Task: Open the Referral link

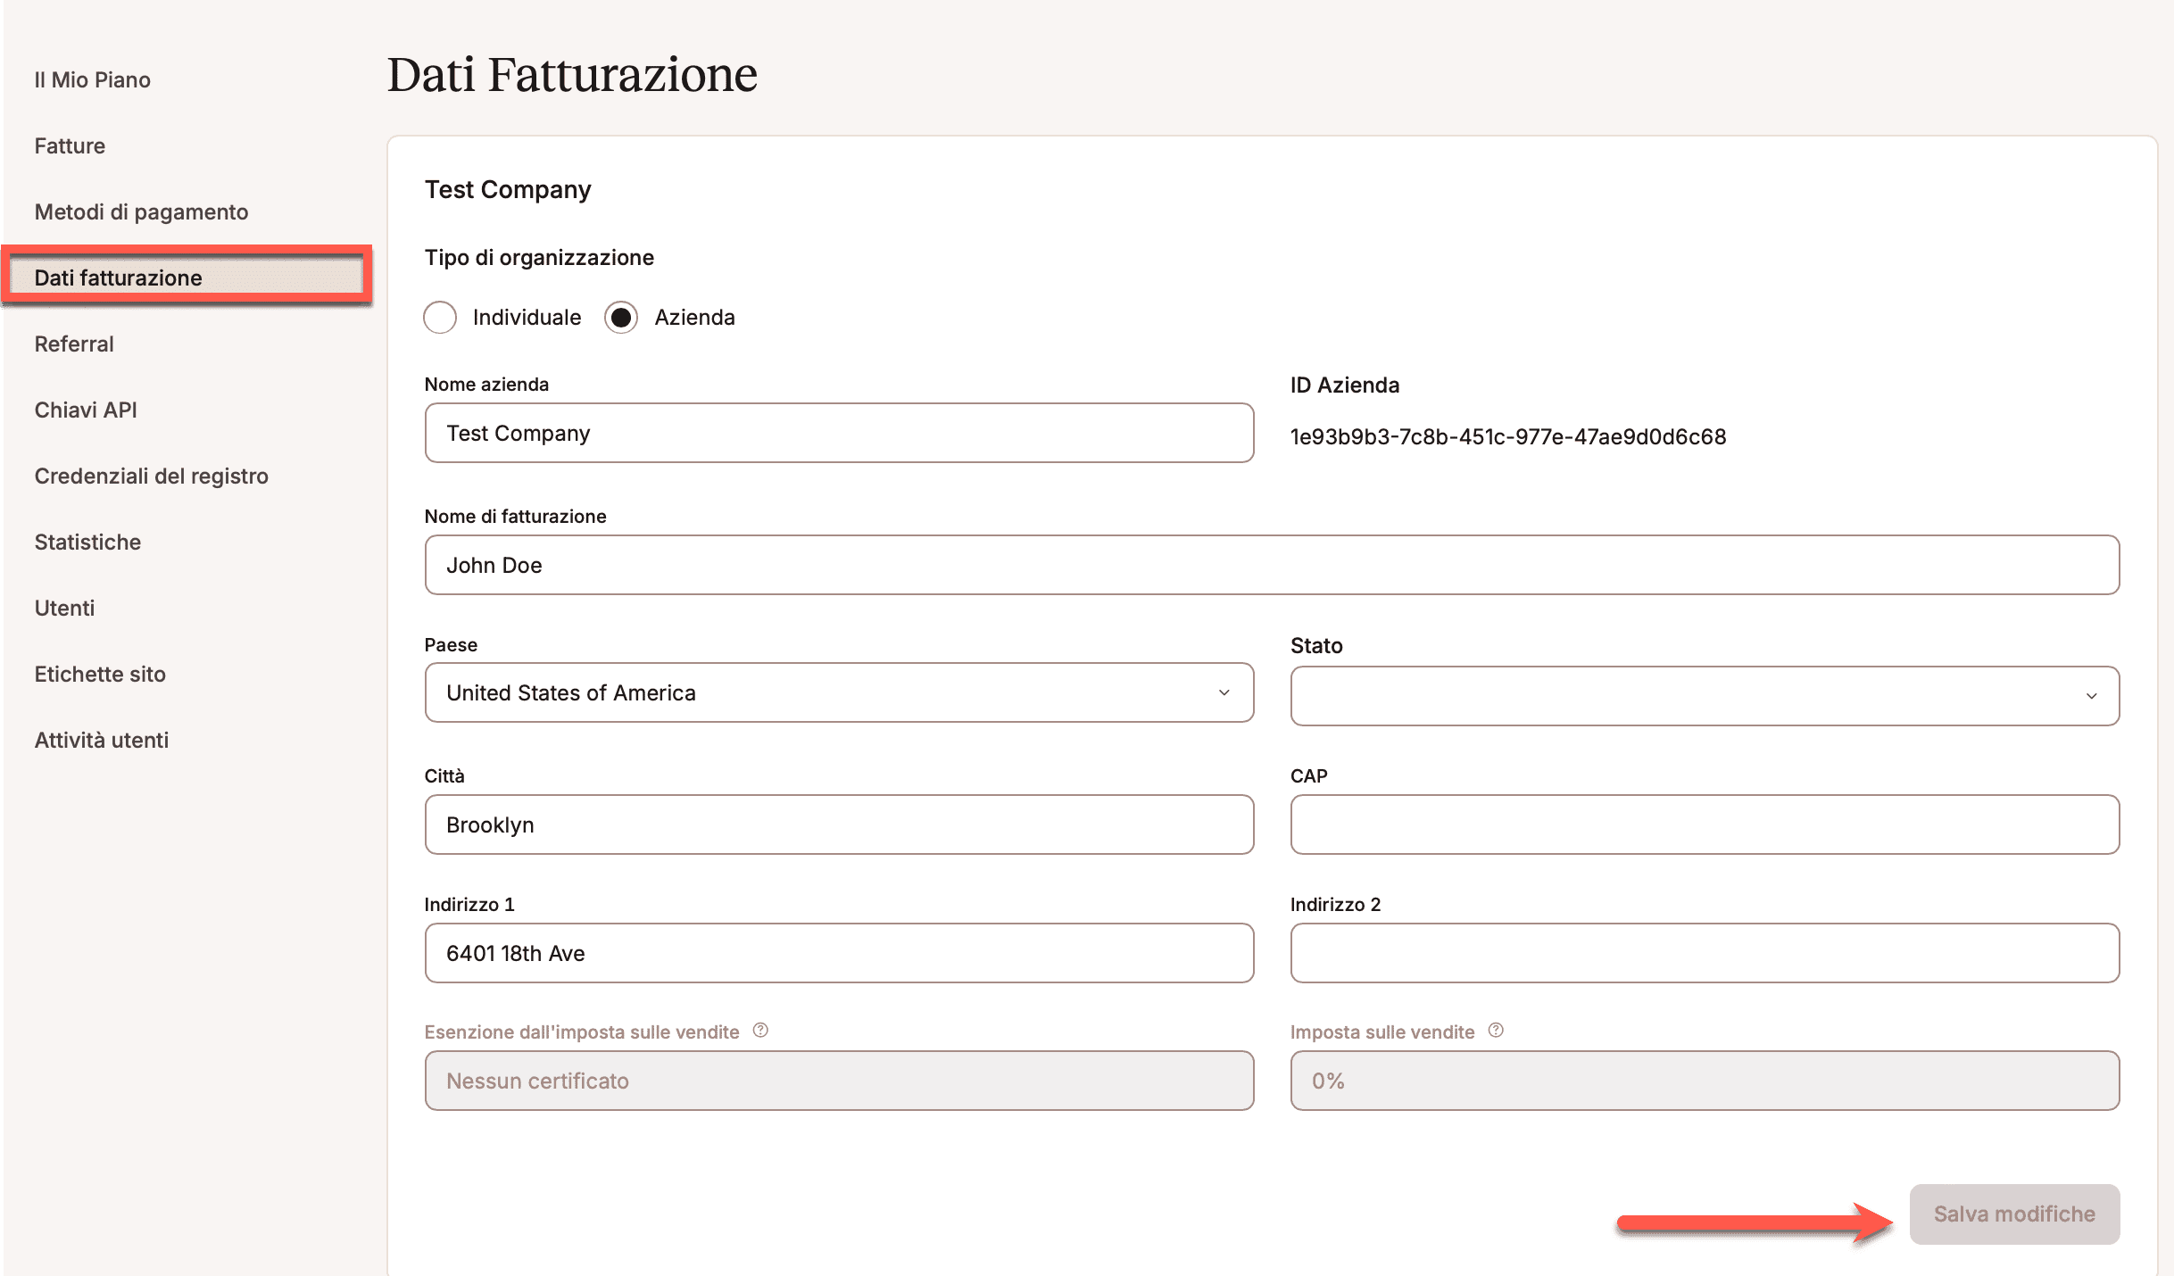Action: (x=74, y=344)
